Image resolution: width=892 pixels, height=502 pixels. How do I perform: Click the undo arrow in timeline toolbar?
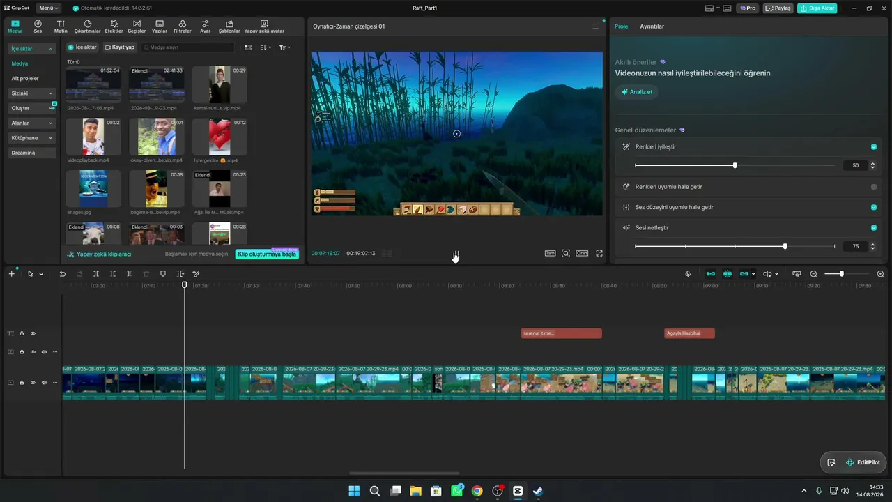pos(62,274)
